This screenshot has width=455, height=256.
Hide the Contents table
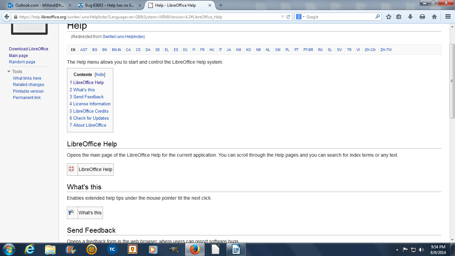(x=100, y=75)
